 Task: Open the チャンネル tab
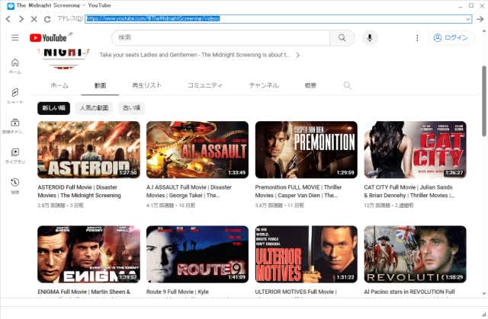tap(264, 85)
